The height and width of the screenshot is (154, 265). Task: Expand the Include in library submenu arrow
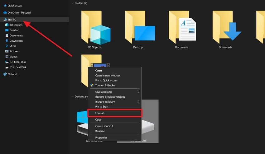138,101
